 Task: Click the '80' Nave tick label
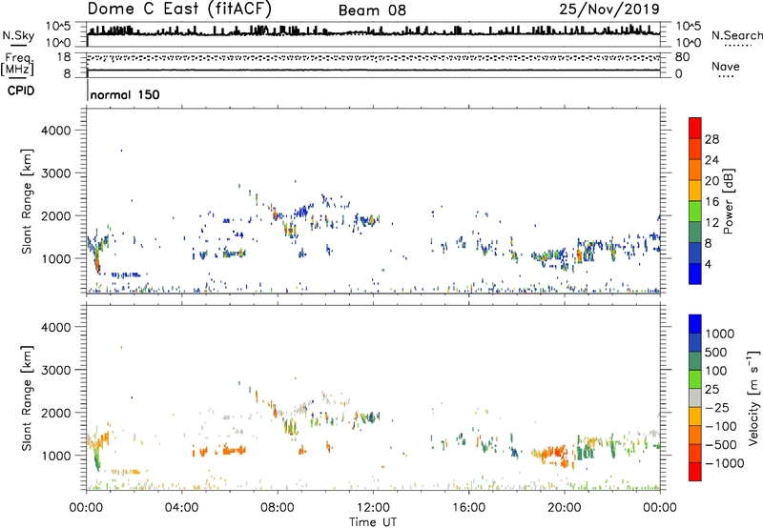(682, 57)
